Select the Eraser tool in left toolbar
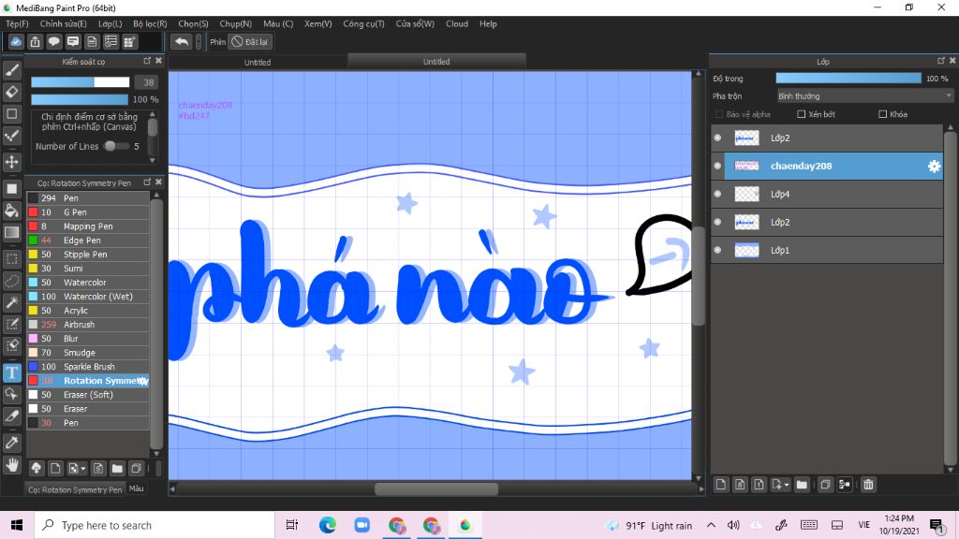The image size is (959, 539). point(11,93)
